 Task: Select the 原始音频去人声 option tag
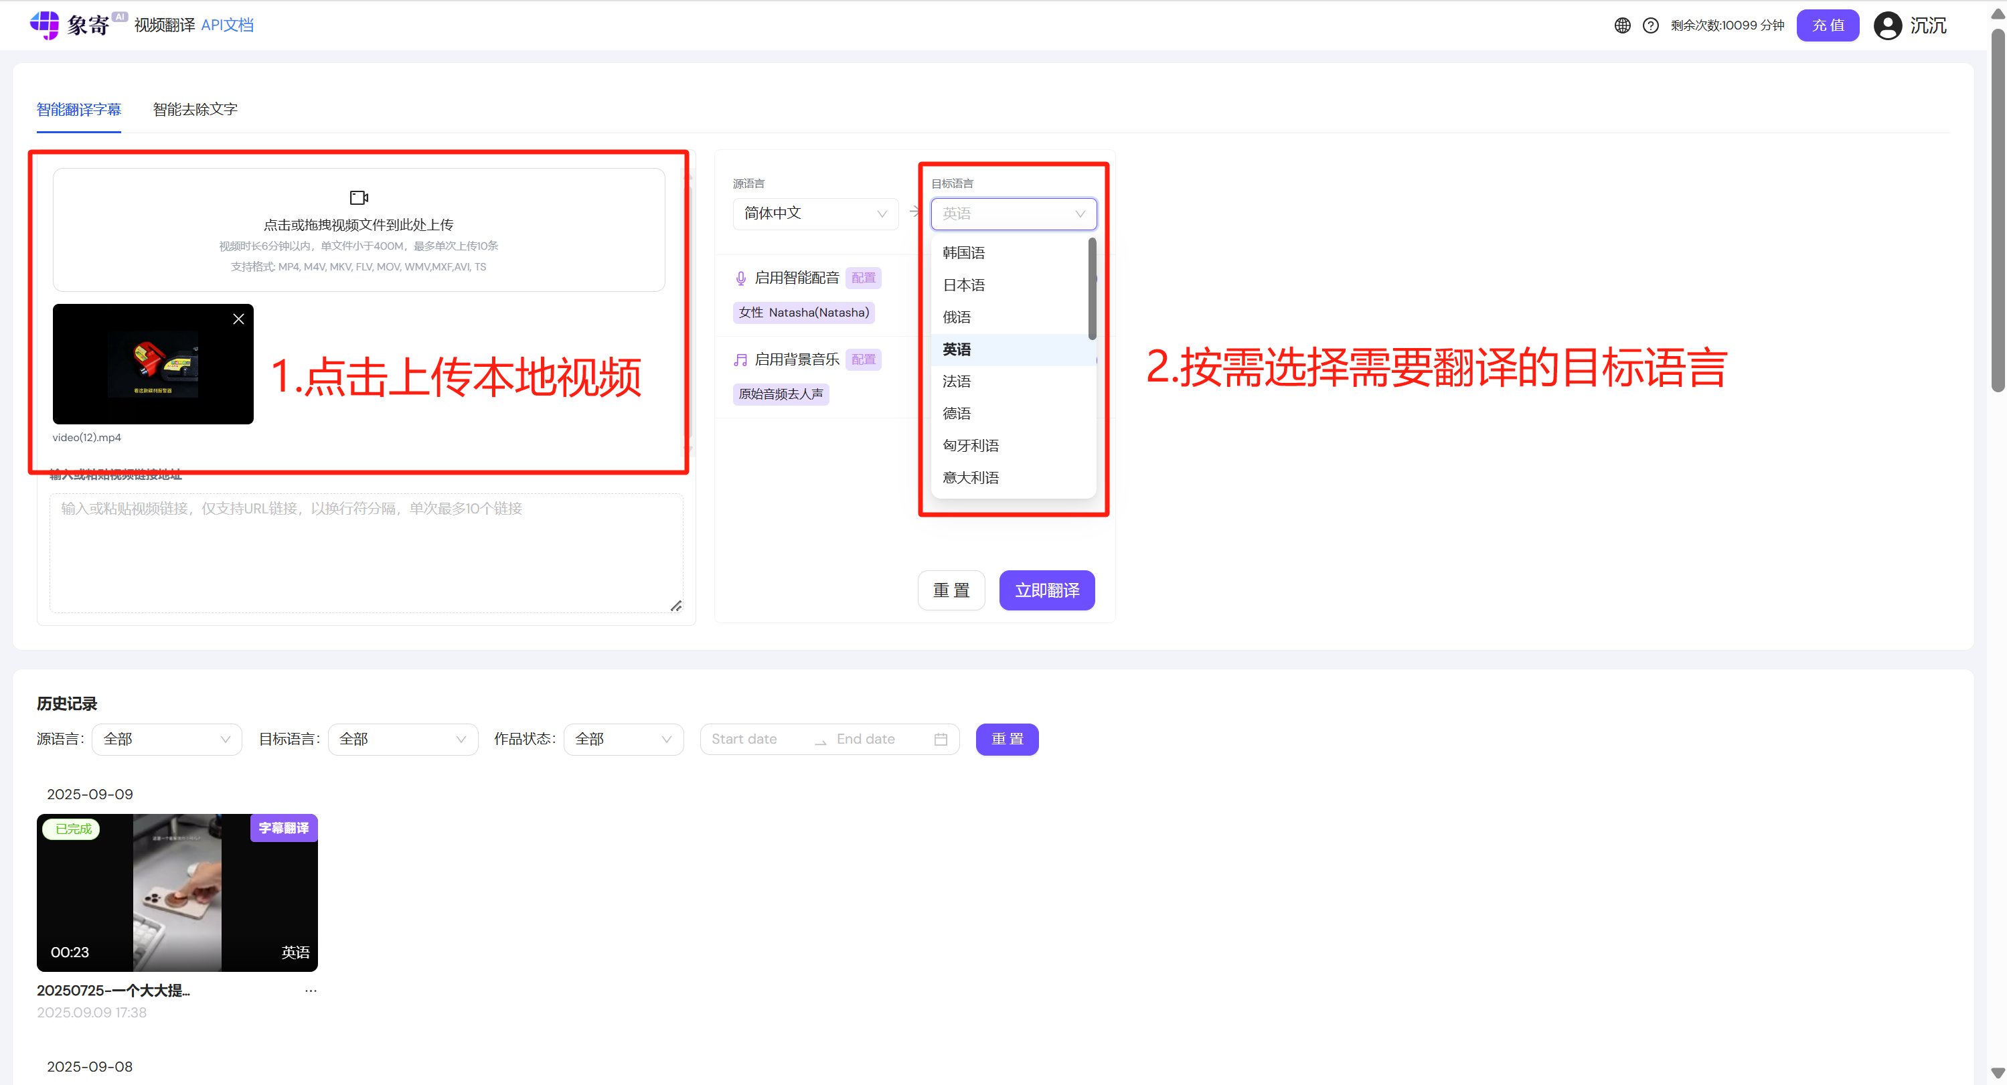pos(781,394)
